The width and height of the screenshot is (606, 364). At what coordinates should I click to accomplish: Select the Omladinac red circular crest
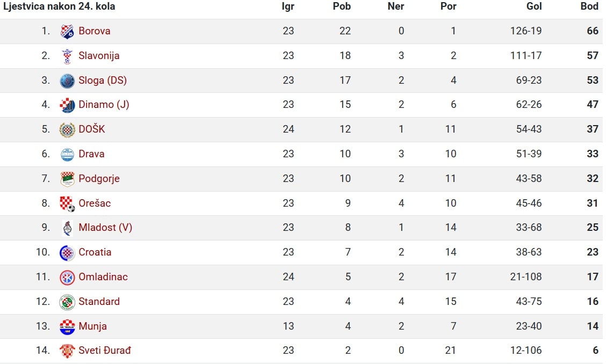(x=67, y=278)
